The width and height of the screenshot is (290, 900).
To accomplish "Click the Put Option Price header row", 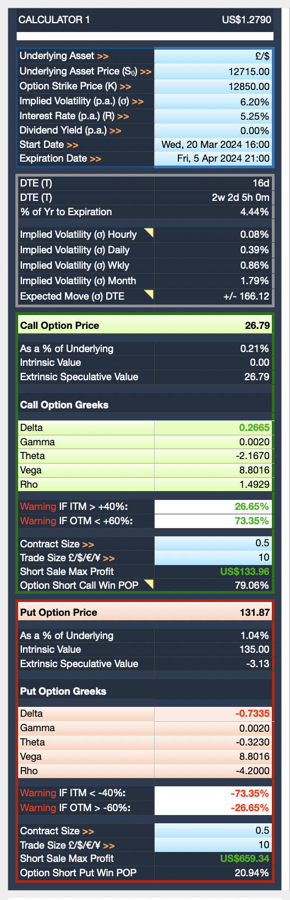I will [145, 612].
